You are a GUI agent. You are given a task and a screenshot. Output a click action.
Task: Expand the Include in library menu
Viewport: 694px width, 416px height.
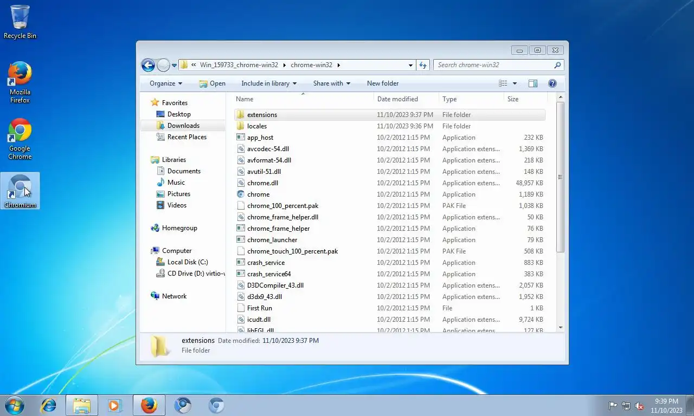point(269,83)
